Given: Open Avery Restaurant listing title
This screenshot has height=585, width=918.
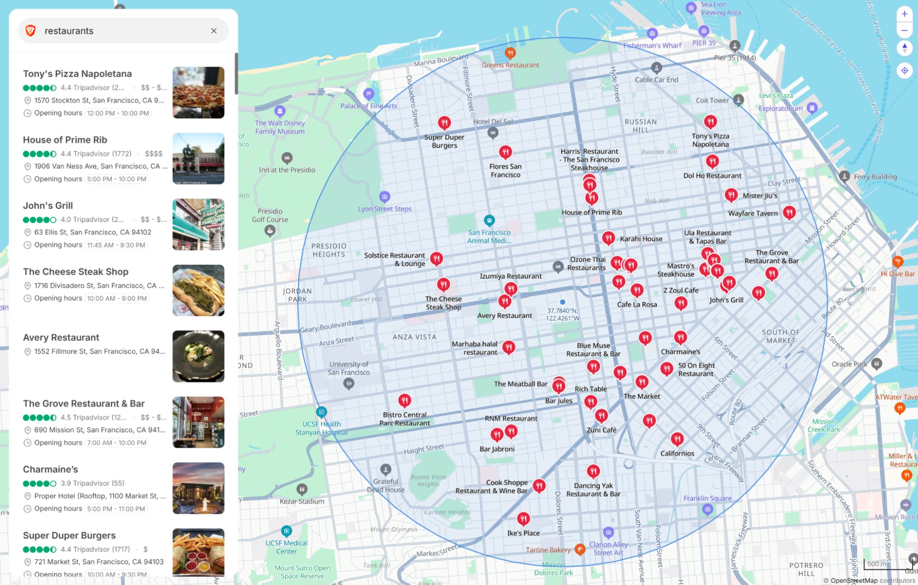Looking at the screenshot, I should click(x=61, y=338).
